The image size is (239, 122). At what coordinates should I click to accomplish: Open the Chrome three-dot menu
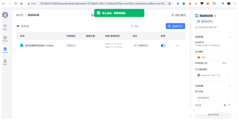[x=235, y=4]
